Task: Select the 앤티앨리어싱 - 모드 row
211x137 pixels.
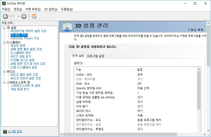Action: point(136,120)
